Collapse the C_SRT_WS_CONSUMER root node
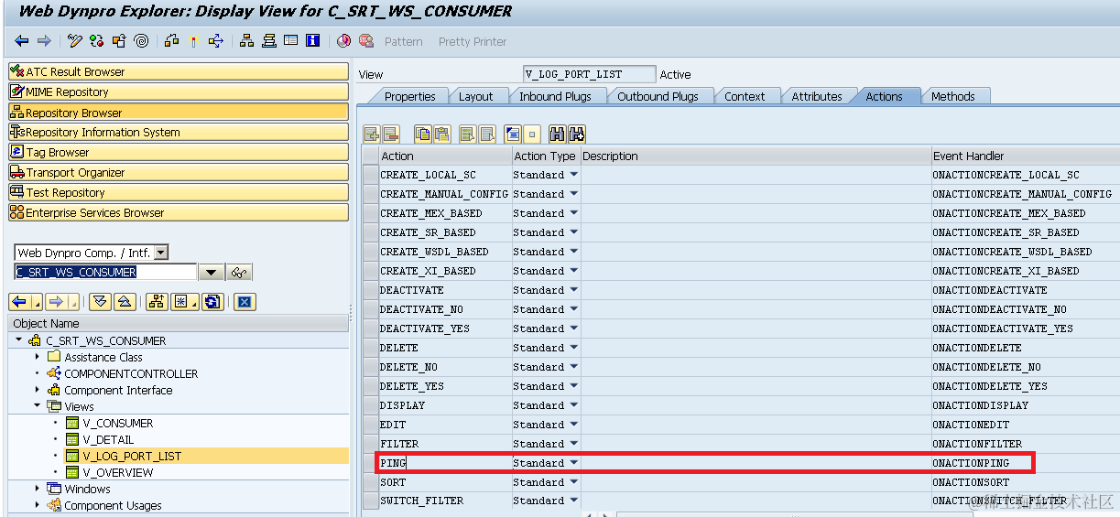The image size is (1120, 517). [x=19, y=340]
